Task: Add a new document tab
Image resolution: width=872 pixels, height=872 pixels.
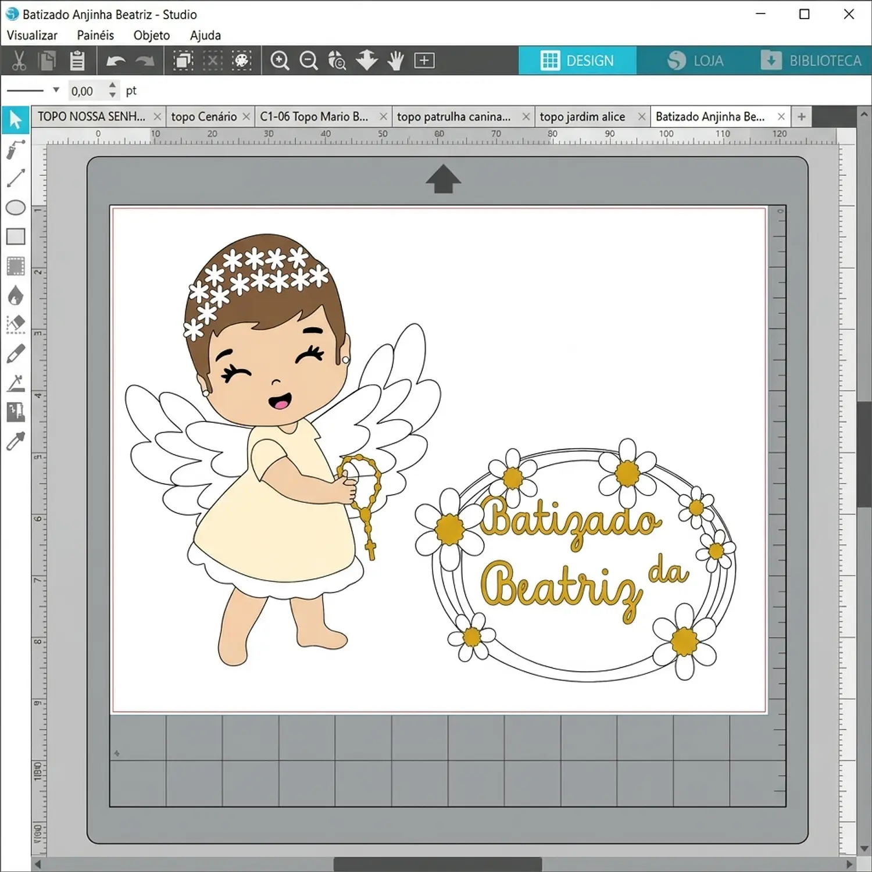Action: (802, 117)
